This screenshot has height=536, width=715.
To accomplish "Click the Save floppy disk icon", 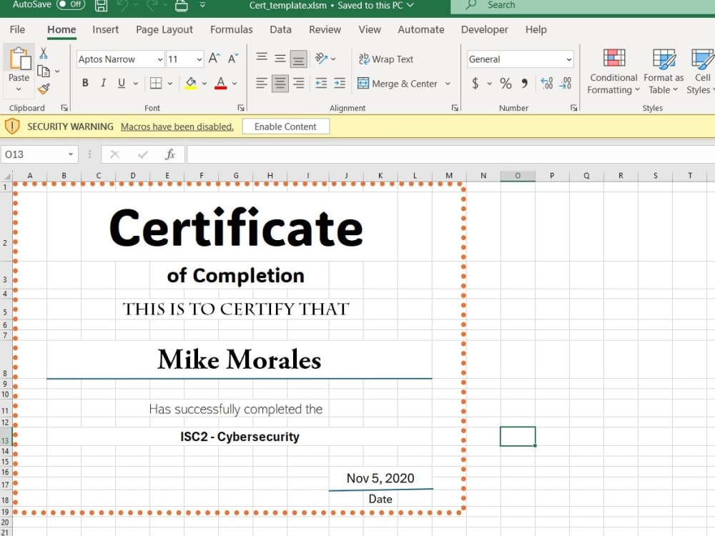I will (101, 6).
